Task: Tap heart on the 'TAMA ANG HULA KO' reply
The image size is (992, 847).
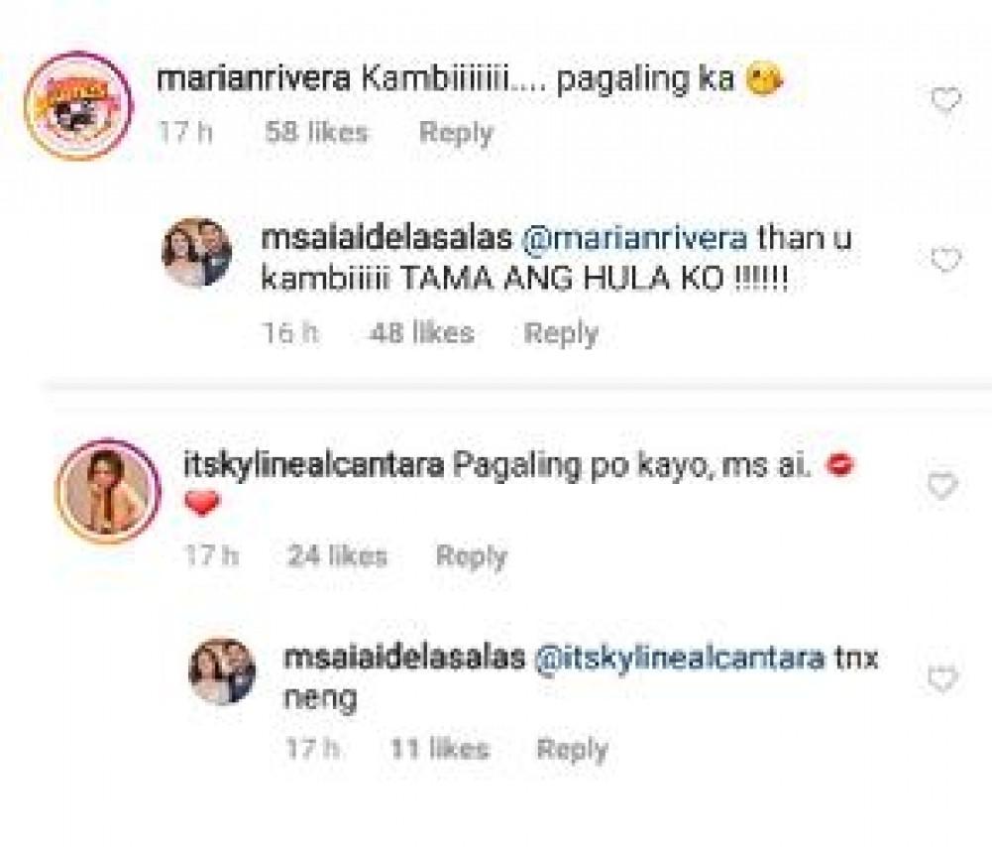Action: point(945,260)
